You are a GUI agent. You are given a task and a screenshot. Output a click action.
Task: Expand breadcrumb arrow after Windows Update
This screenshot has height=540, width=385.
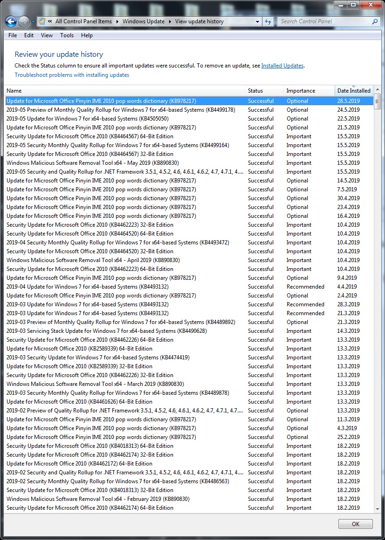170,21
